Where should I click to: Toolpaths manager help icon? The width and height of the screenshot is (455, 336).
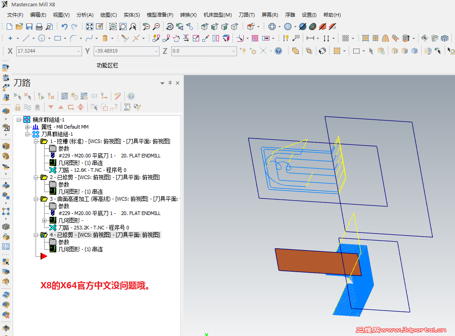pos(131,96)
